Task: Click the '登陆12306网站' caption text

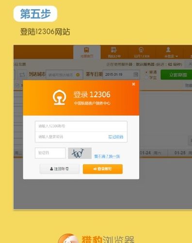Action: click(x=45, y=32)
